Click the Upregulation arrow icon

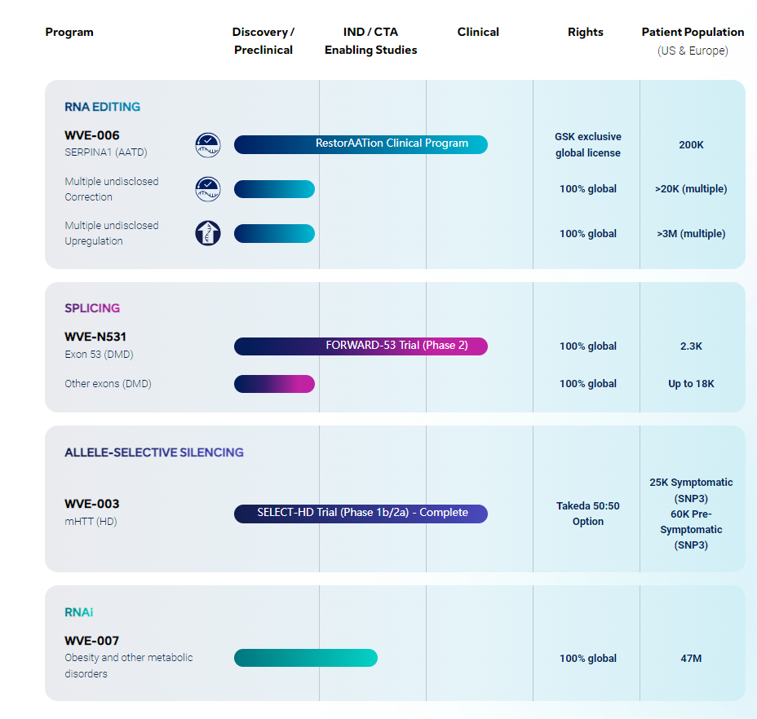coord(208,233)
